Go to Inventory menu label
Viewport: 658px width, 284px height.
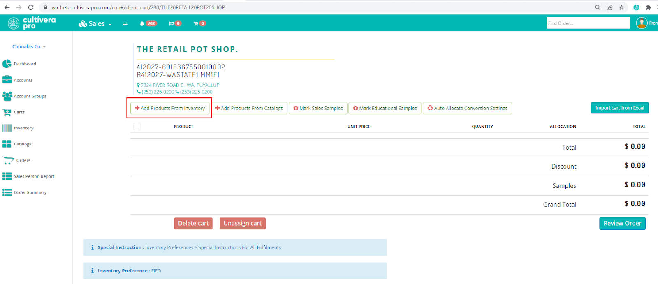(x=23, y=128)
